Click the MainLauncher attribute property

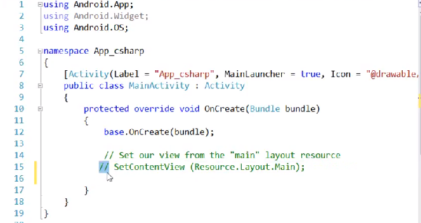tap(255, 74)
